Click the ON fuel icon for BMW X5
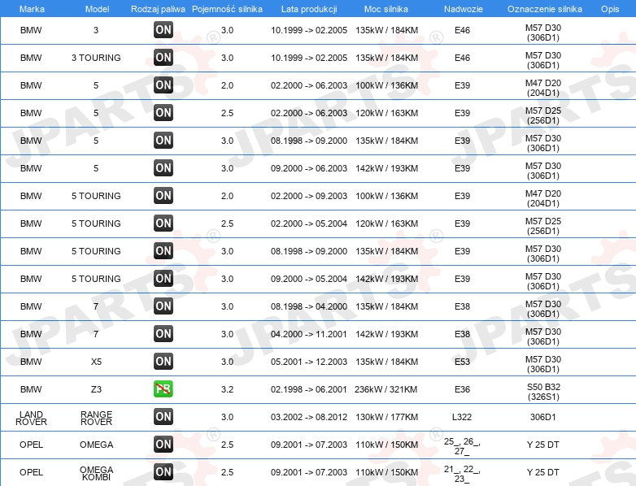This screenshot has height=486, width=636. coord(163,362)
